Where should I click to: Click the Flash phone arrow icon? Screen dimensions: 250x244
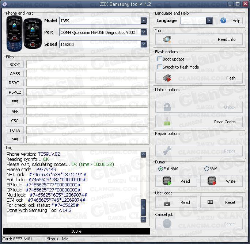(x=167, y=78)
